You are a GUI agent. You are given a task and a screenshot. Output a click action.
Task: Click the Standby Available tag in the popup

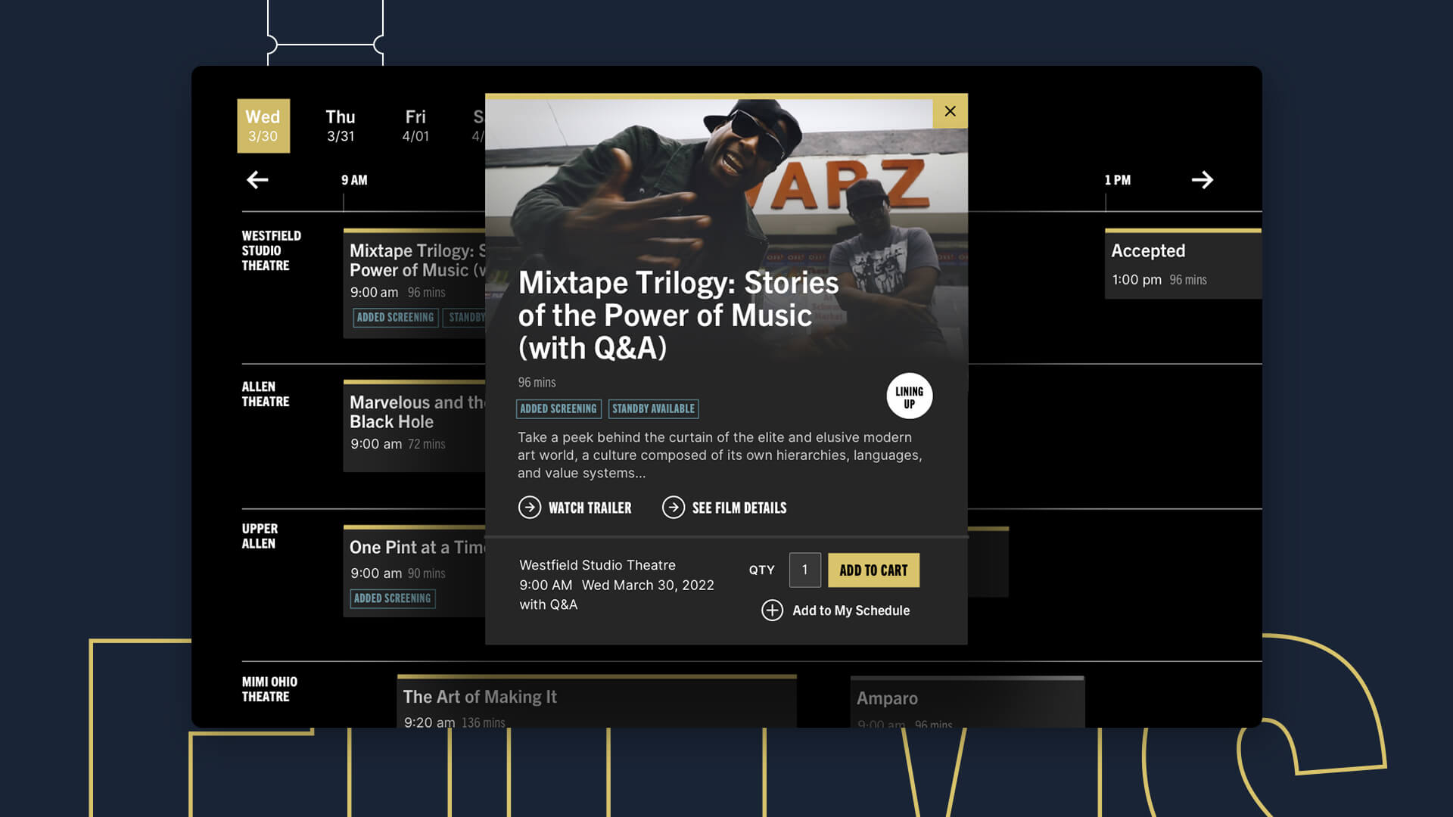click(x=653, y=408)
